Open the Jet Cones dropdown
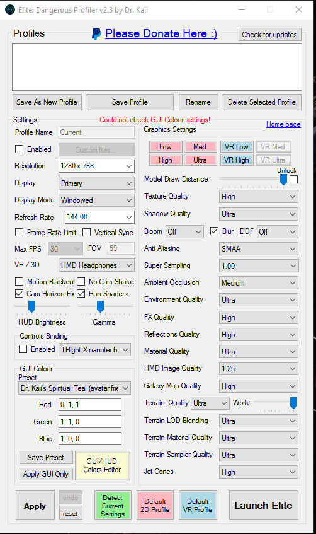The width and height of the screenshot is (316, 534). pos(259,472)
